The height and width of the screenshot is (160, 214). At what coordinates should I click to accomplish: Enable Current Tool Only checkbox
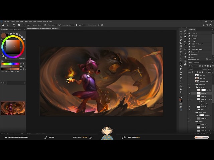click(x=189, y=59)
